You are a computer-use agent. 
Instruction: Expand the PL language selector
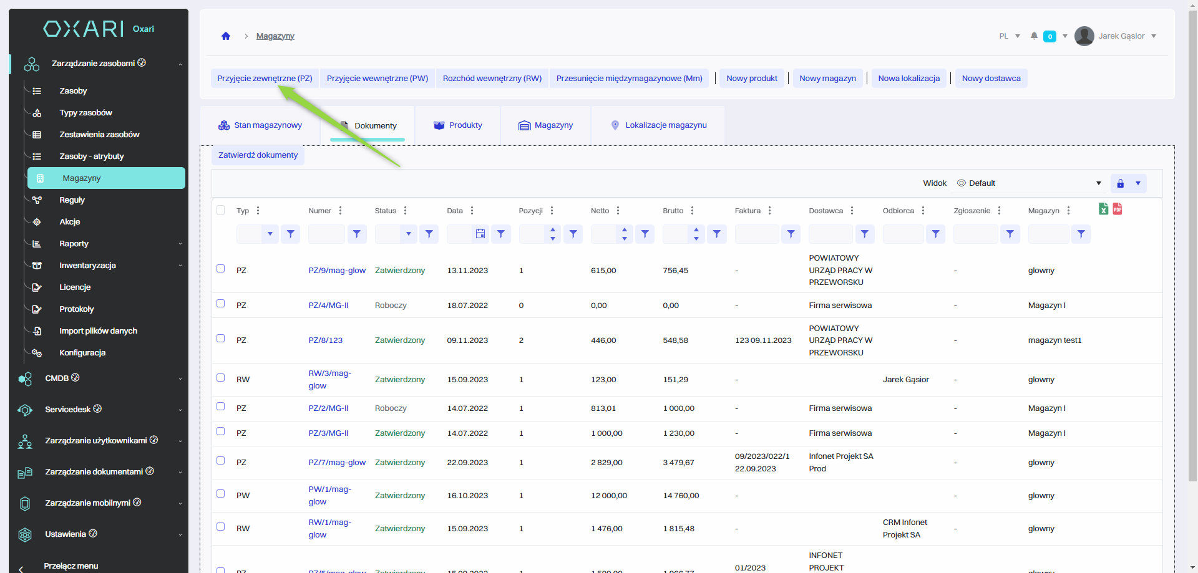(x=1009, y=36)
